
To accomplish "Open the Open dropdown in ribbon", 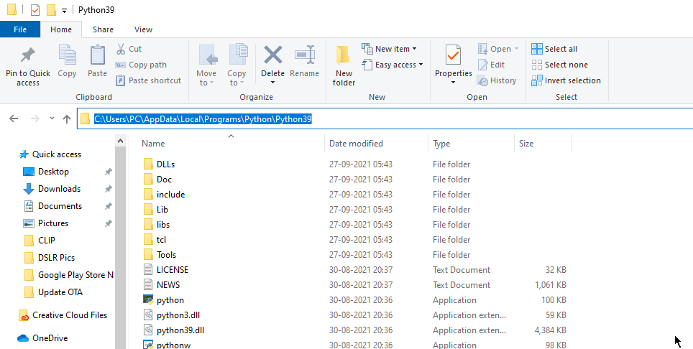I will click(x=497, y=49).
